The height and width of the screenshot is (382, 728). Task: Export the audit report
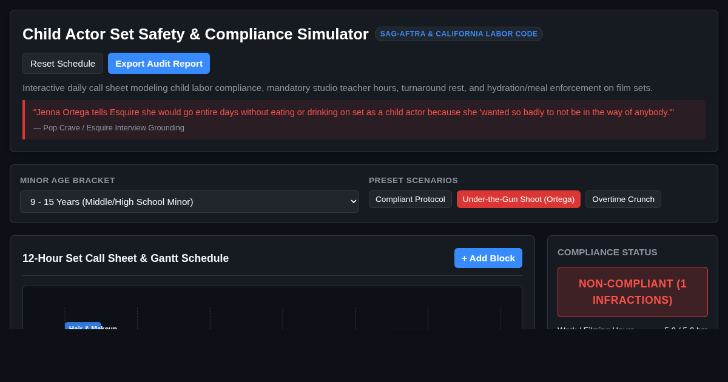pos(159,64)
